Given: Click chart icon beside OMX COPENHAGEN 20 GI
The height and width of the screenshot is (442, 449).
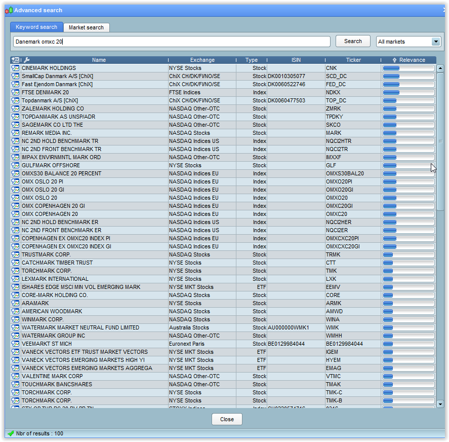Looking at the screenshot, I should tap(15, 206).
